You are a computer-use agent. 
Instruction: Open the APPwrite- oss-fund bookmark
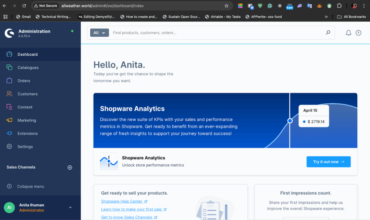263,17
